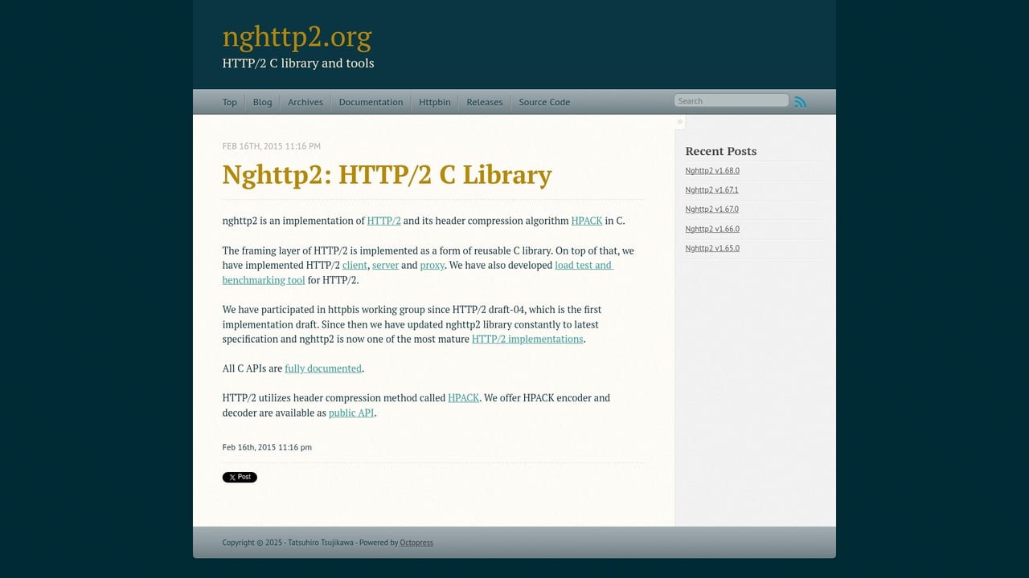View the Source Code page
Viewport: 1029px width, 578px height.
543,102
